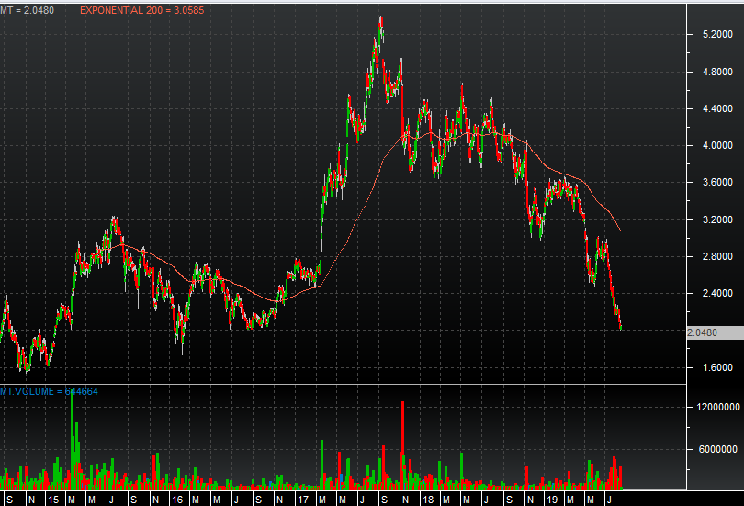
Task: Click the 4.8000 price axis label
Action: pyautogui.click(x=717, y=72)
